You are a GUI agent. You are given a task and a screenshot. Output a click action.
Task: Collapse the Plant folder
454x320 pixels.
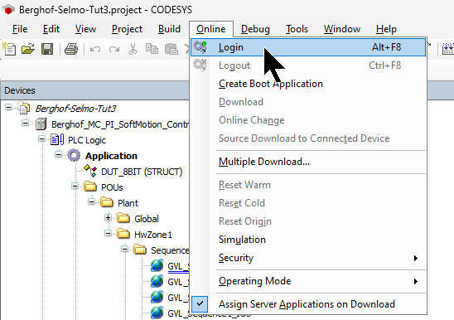click(91, 201)
